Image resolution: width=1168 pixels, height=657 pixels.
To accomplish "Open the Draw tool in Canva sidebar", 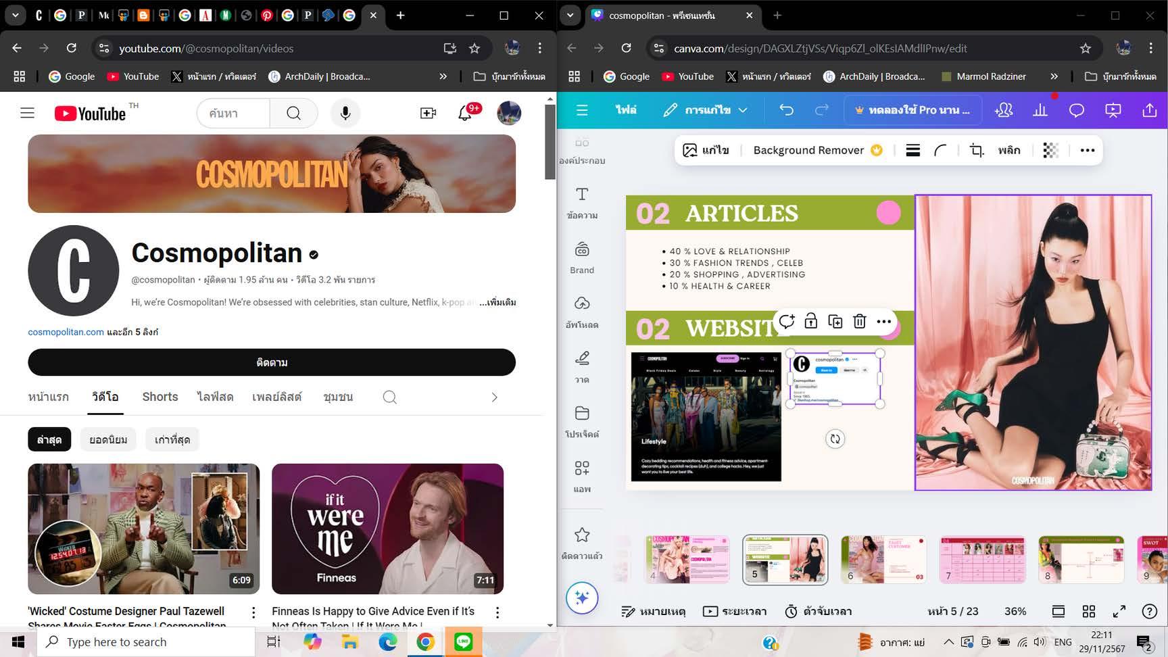I will tap(582, 367).
